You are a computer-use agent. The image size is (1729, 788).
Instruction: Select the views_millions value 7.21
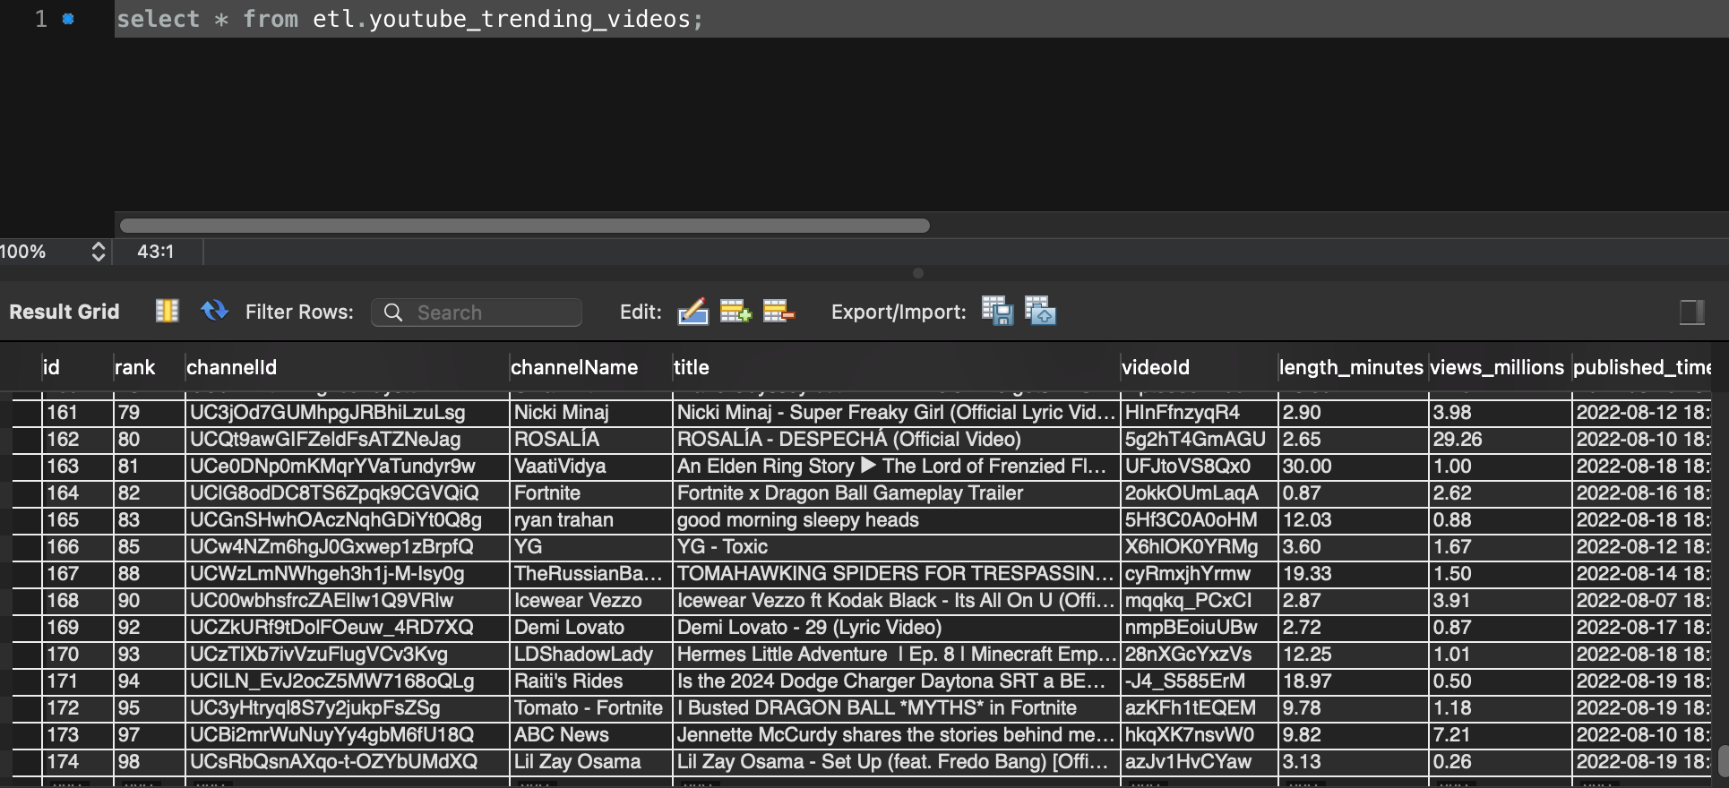[x=1500, y=735]
